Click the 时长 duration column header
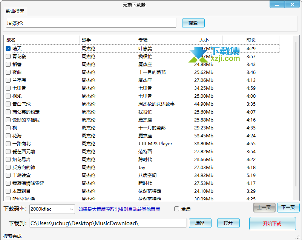 tap(251, 40)
